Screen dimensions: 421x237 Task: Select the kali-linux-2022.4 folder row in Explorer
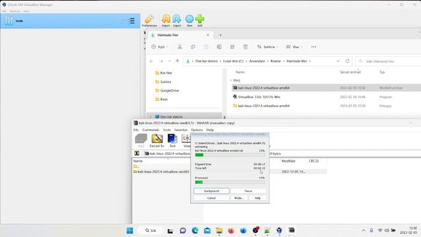[326, 106]
